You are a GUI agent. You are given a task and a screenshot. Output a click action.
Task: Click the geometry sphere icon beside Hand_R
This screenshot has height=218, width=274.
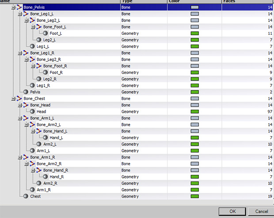point(46,177)
